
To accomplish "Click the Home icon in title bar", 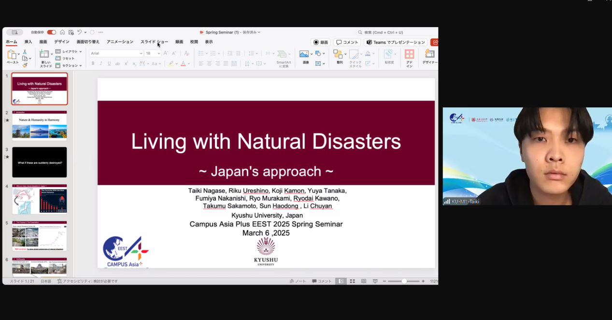I will (x=62, y=32).
